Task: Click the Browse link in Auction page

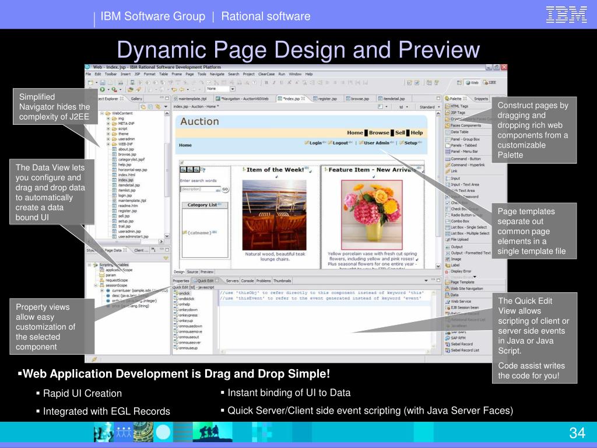Action: coord(379,132)
